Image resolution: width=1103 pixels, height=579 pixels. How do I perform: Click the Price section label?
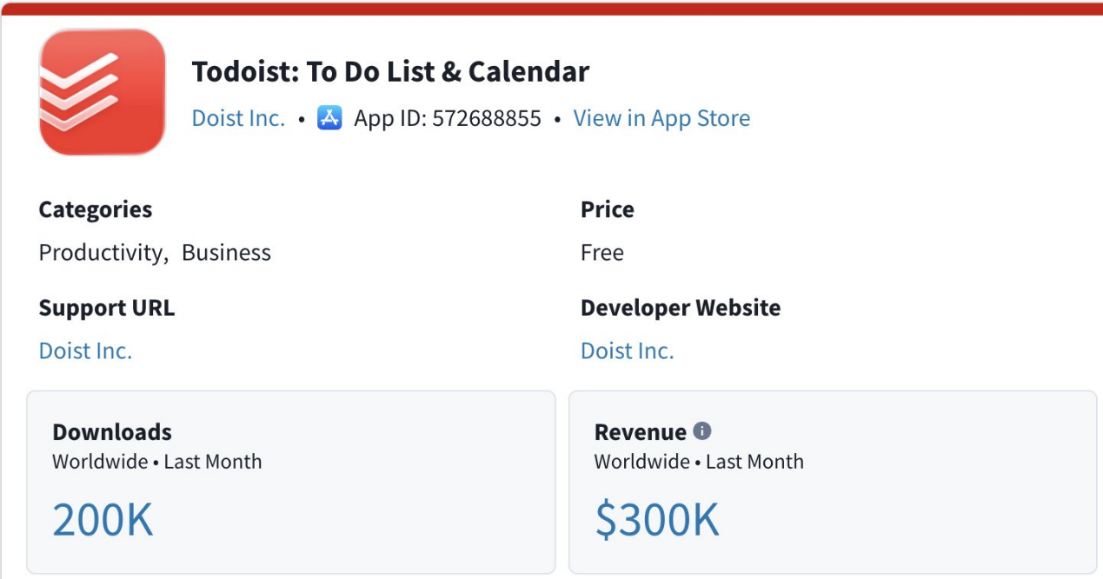coord(607,210)
